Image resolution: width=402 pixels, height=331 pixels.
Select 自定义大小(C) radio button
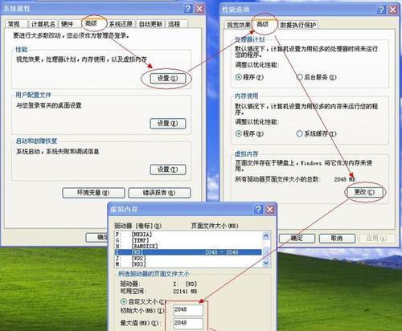click(x=144, y=301)
